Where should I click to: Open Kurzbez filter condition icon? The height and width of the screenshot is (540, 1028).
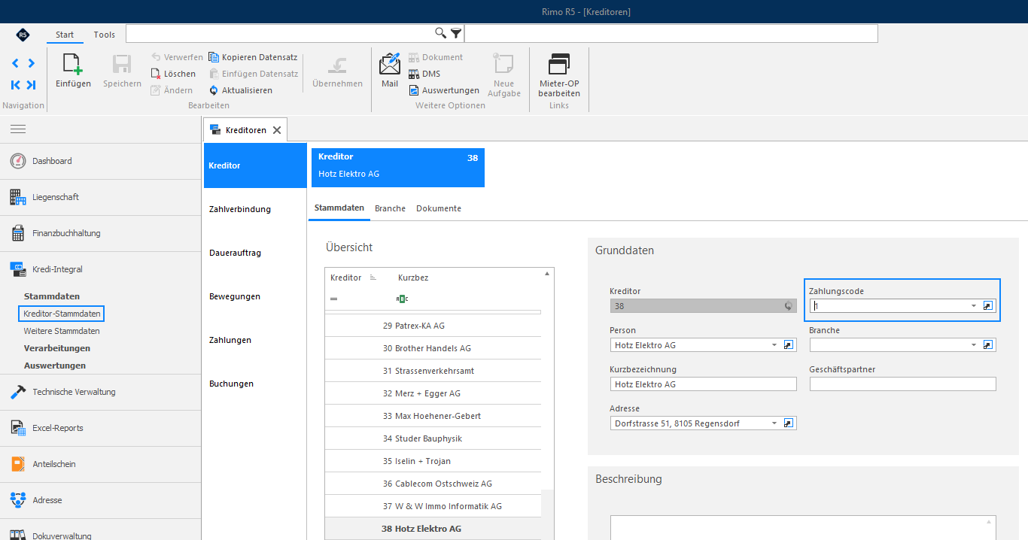pyautogui.click(x=403, y=299)
